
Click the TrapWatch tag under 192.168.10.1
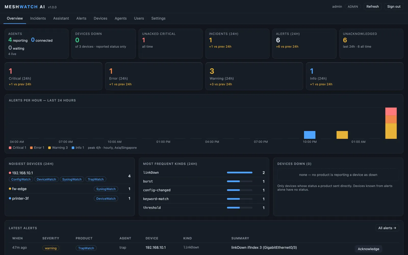tap(96, 180)
